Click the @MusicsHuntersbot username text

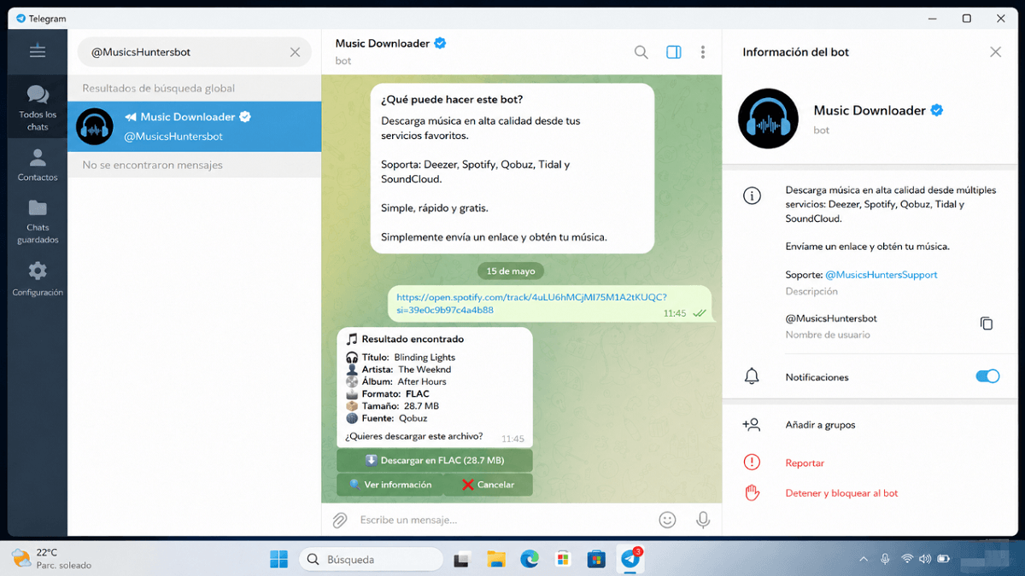[x=831, y=318]
